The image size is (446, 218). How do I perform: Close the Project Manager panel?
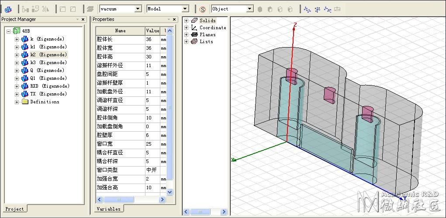pyautogui.click(x=83, y=19)
